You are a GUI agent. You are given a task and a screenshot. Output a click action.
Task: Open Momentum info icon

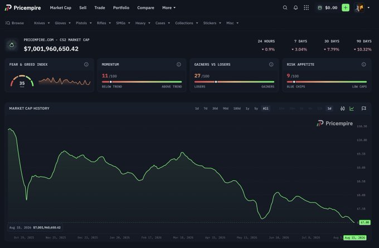point(179,64)
